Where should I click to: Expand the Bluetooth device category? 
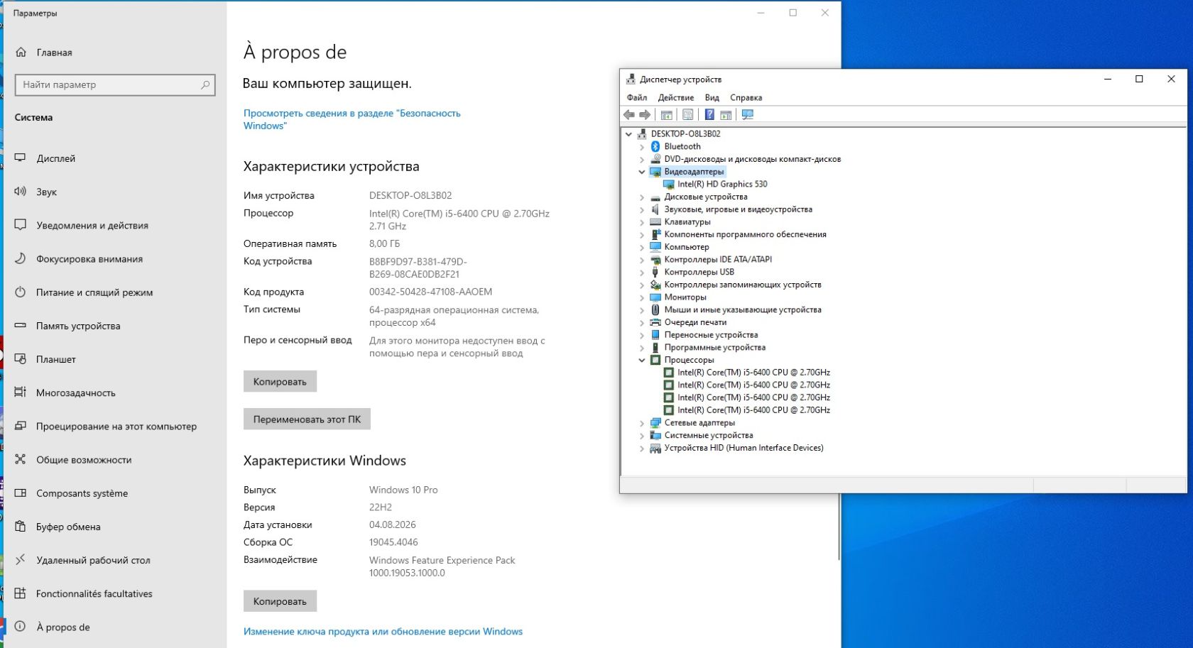coord(642,147)
